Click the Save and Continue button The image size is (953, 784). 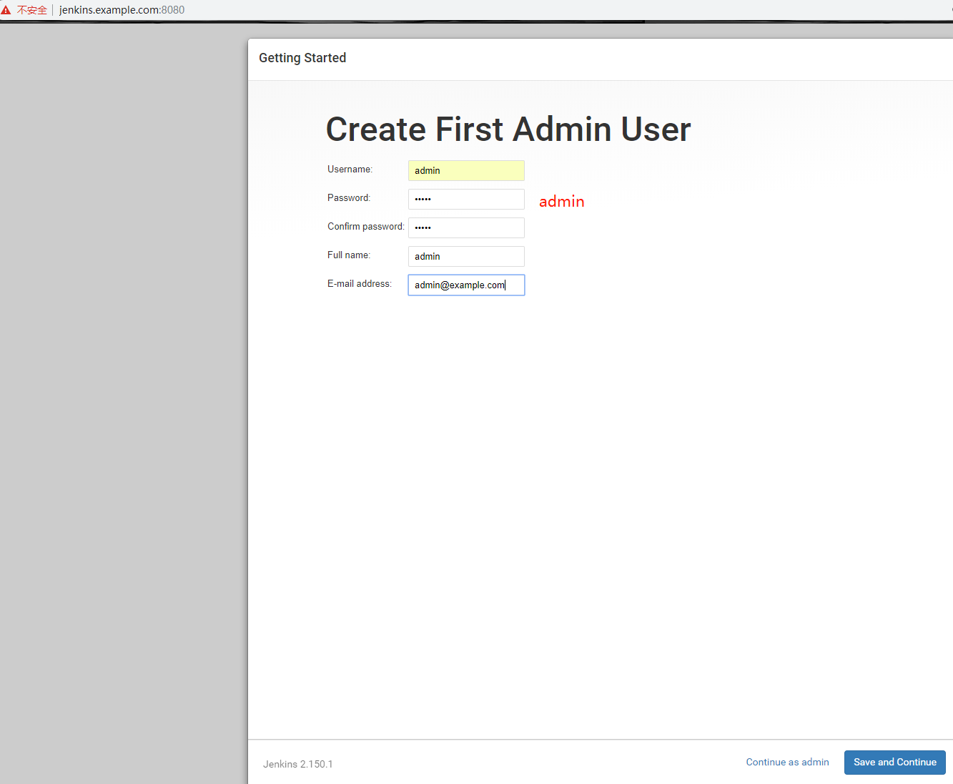tap(894, 763)
